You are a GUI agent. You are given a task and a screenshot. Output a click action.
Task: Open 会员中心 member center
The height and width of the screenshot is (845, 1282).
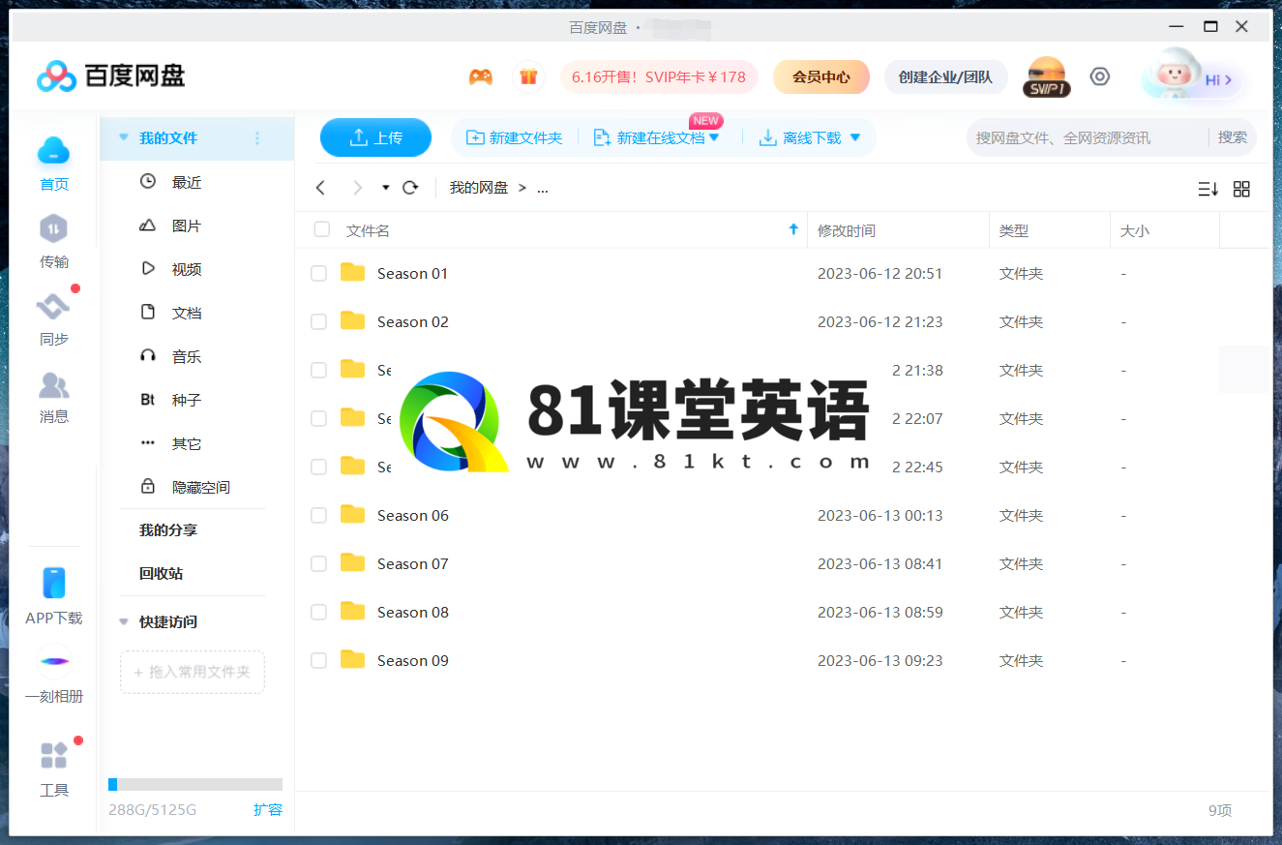pos(821,76)
